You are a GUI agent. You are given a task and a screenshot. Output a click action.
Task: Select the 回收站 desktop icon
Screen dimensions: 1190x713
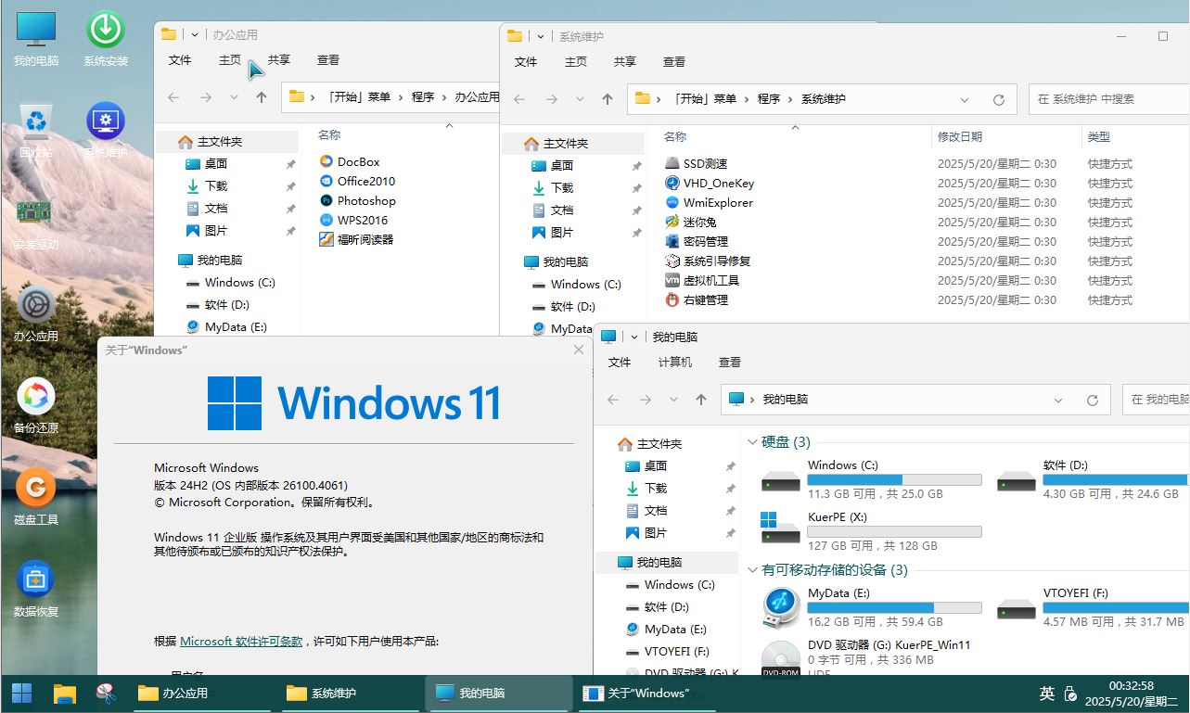click(36, 130)
